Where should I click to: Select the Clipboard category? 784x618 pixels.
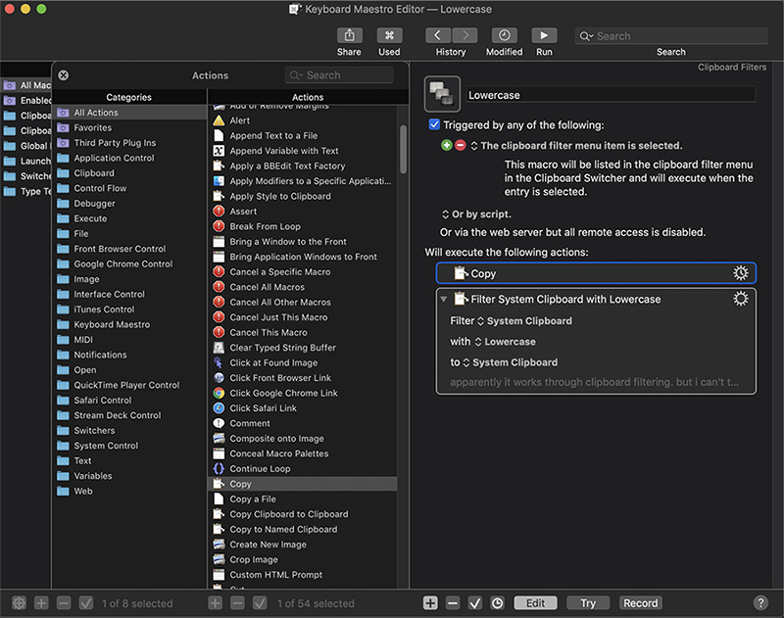[129, 172]
